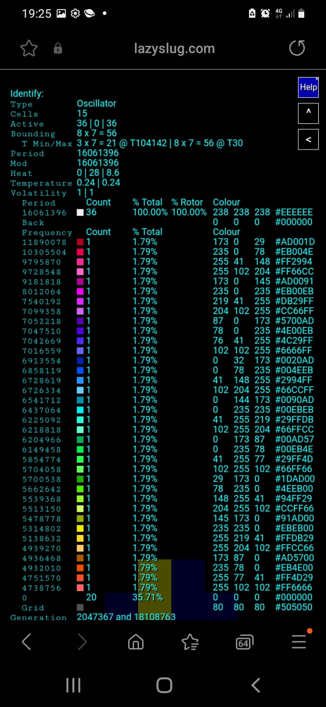The width and height of the screenshot is (326, 707).
Task: Select the orange swatch for 4932010
Action: click(x=80, y=568)
